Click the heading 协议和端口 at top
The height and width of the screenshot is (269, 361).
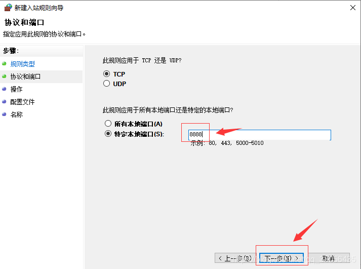point(24,22)
